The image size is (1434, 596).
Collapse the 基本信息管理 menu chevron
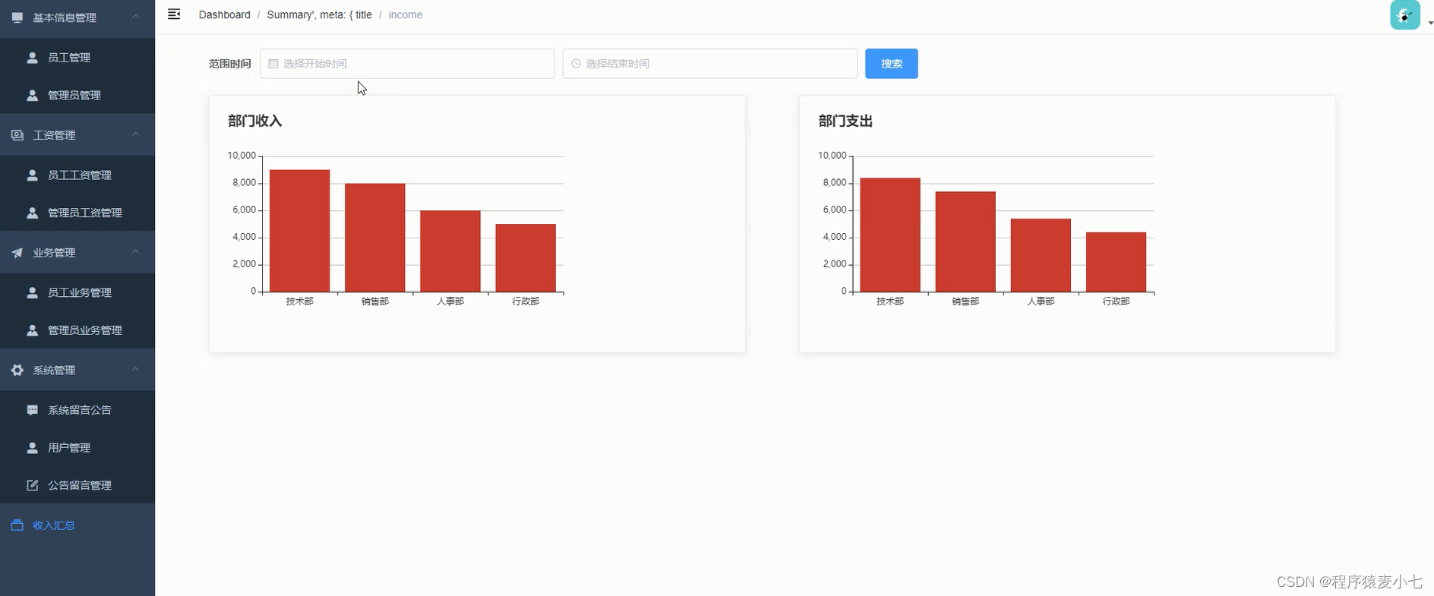tap(136, 17)
